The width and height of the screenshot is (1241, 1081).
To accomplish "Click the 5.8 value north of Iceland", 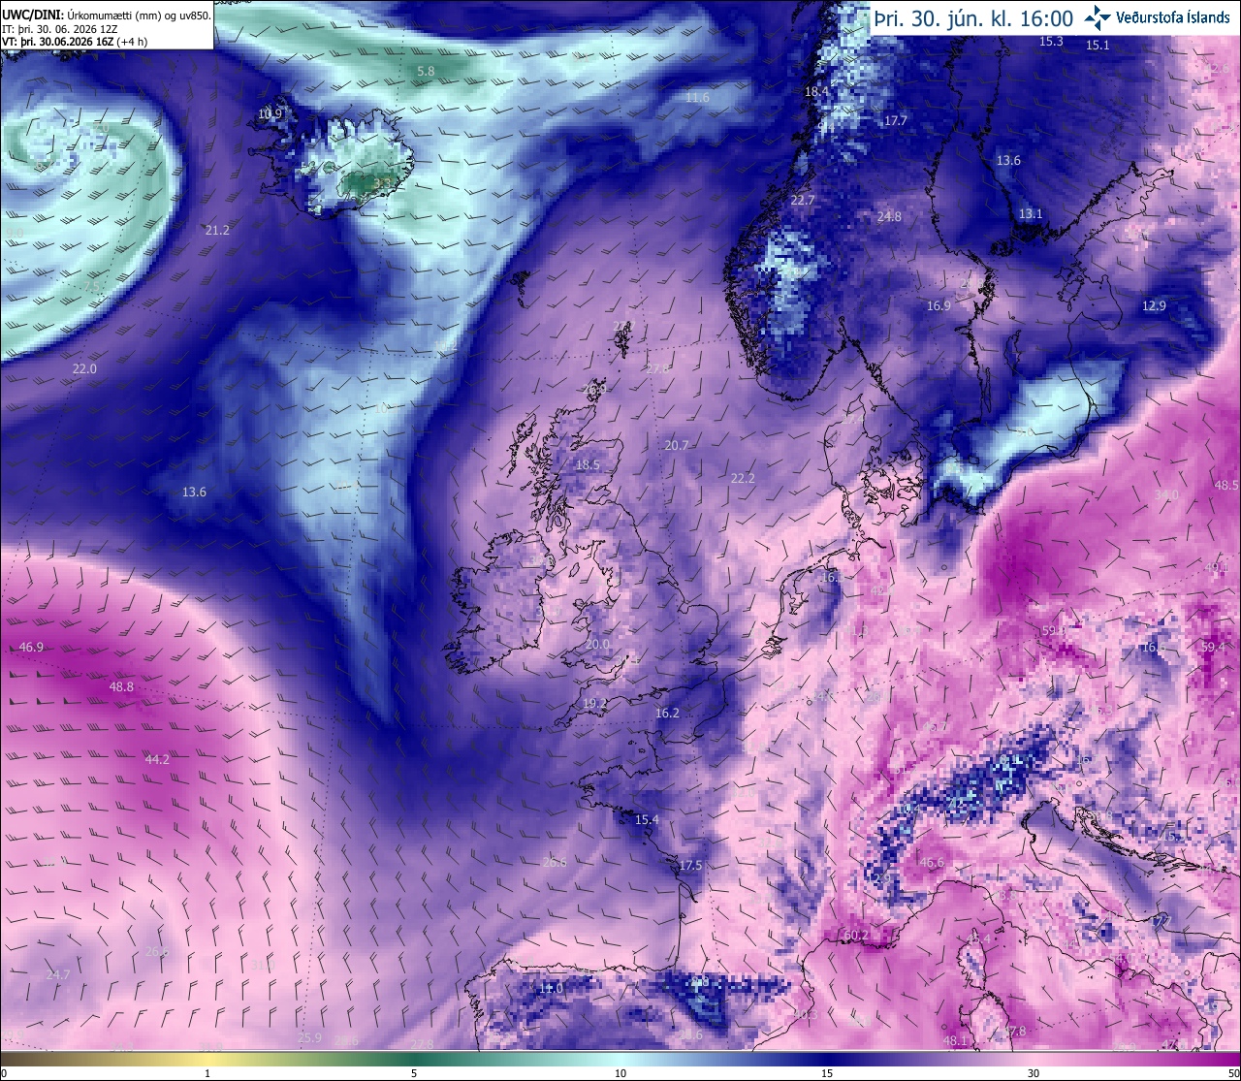I will 426,72.
